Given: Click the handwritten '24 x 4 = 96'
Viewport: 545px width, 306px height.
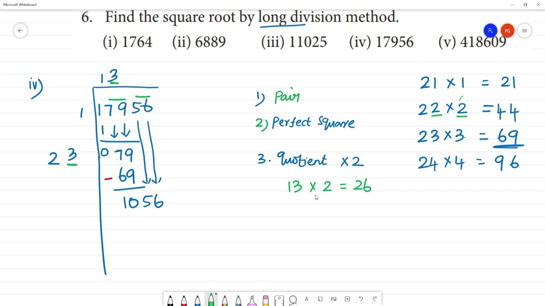Looking at the screenshot, I should point(468,163).
